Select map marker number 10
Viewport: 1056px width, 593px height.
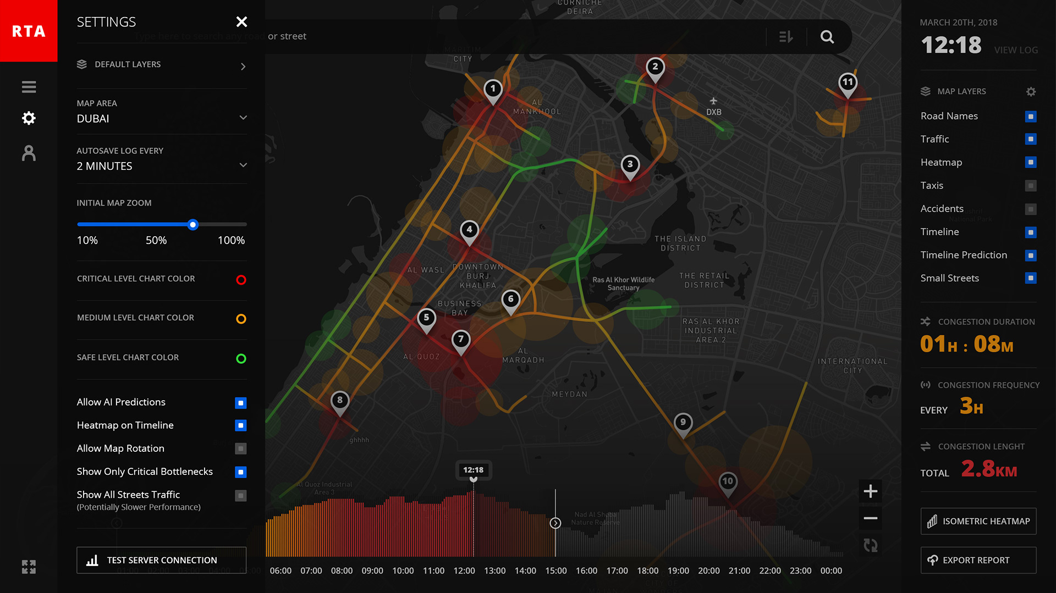click(x=728, y=484)
